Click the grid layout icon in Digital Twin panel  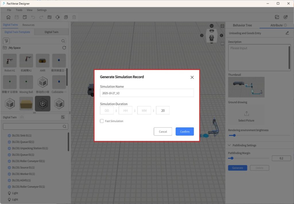click(x=63, y=117)
